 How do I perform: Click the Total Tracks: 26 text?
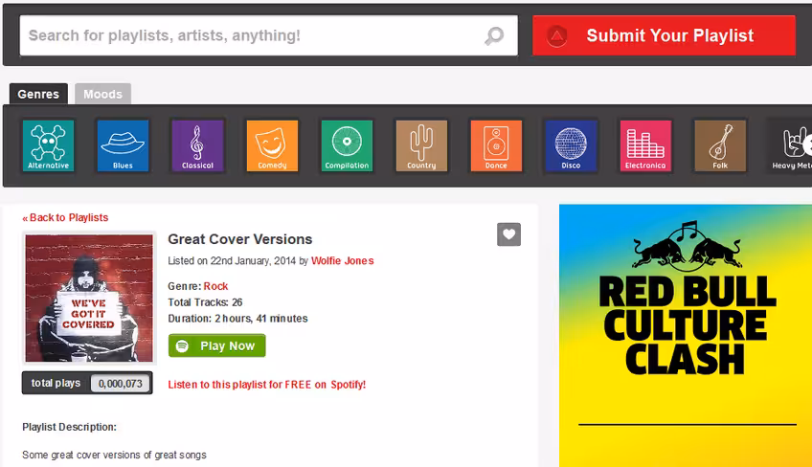point(205,302)
